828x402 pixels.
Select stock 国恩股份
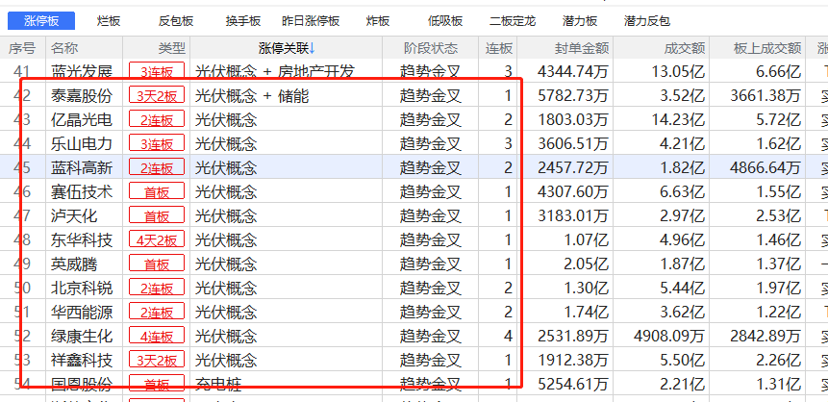pyautogui.click(x=82, y=384)
